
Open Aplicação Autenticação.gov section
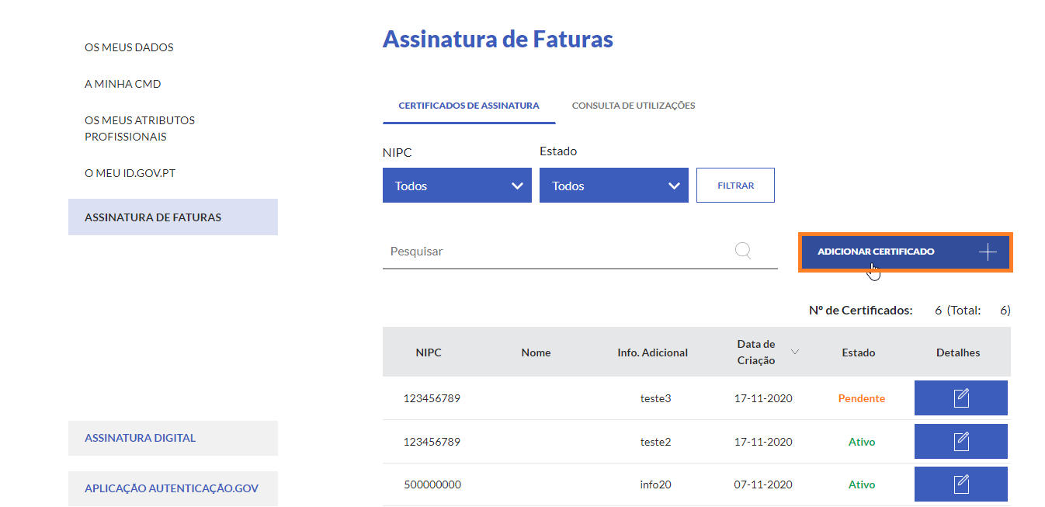[172, 488]
